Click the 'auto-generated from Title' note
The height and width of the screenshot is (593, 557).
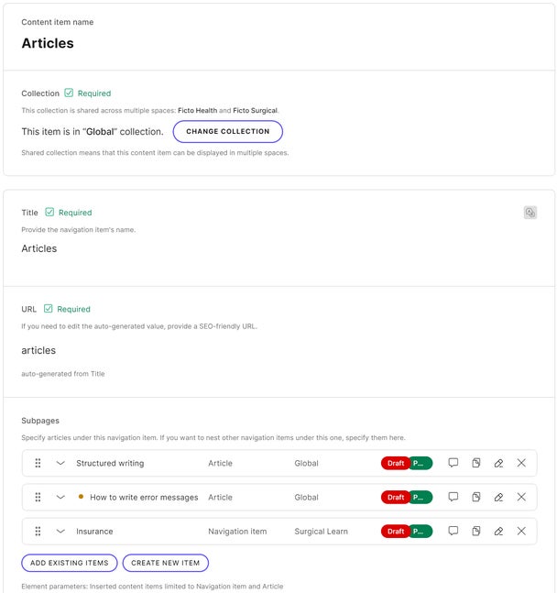point(63,374)
